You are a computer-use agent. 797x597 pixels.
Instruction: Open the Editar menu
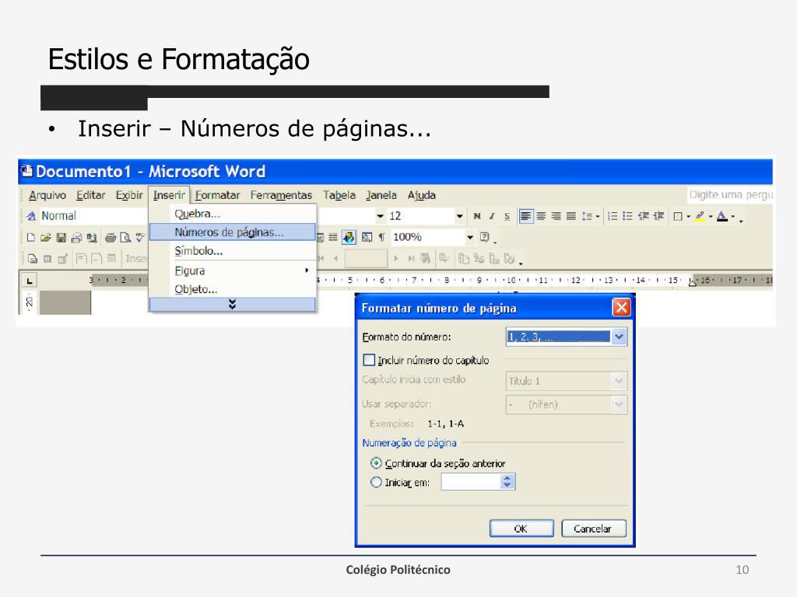point(90,195)
